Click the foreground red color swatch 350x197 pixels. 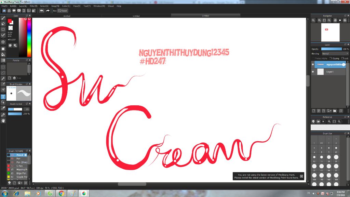click(x=10, y=21)
